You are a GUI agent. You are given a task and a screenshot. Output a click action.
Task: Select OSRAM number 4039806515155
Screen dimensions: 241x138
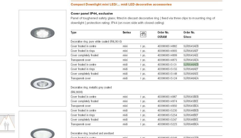[167, 69]
